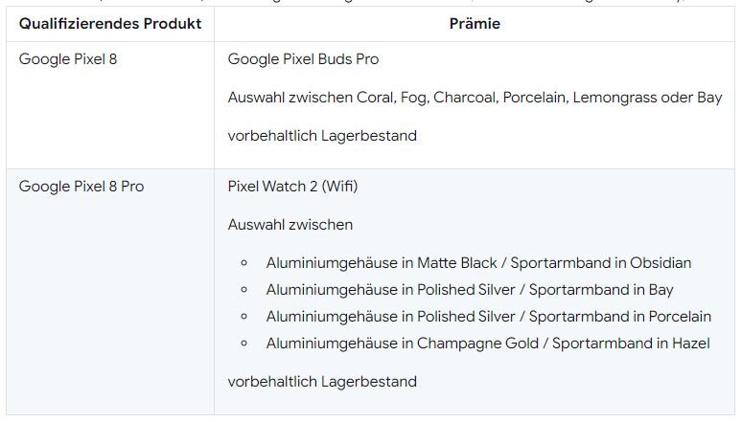Click the "Google Pixel Buds Pro" text
742x422 pixels.
click(x=303, y=59)
